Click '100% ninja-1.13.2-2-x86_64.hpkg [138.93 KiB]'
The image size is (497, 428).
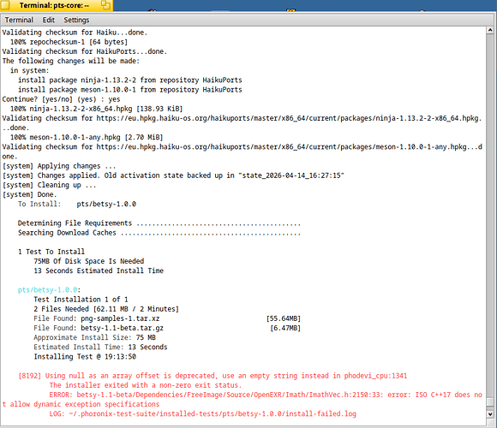[96, 109]
